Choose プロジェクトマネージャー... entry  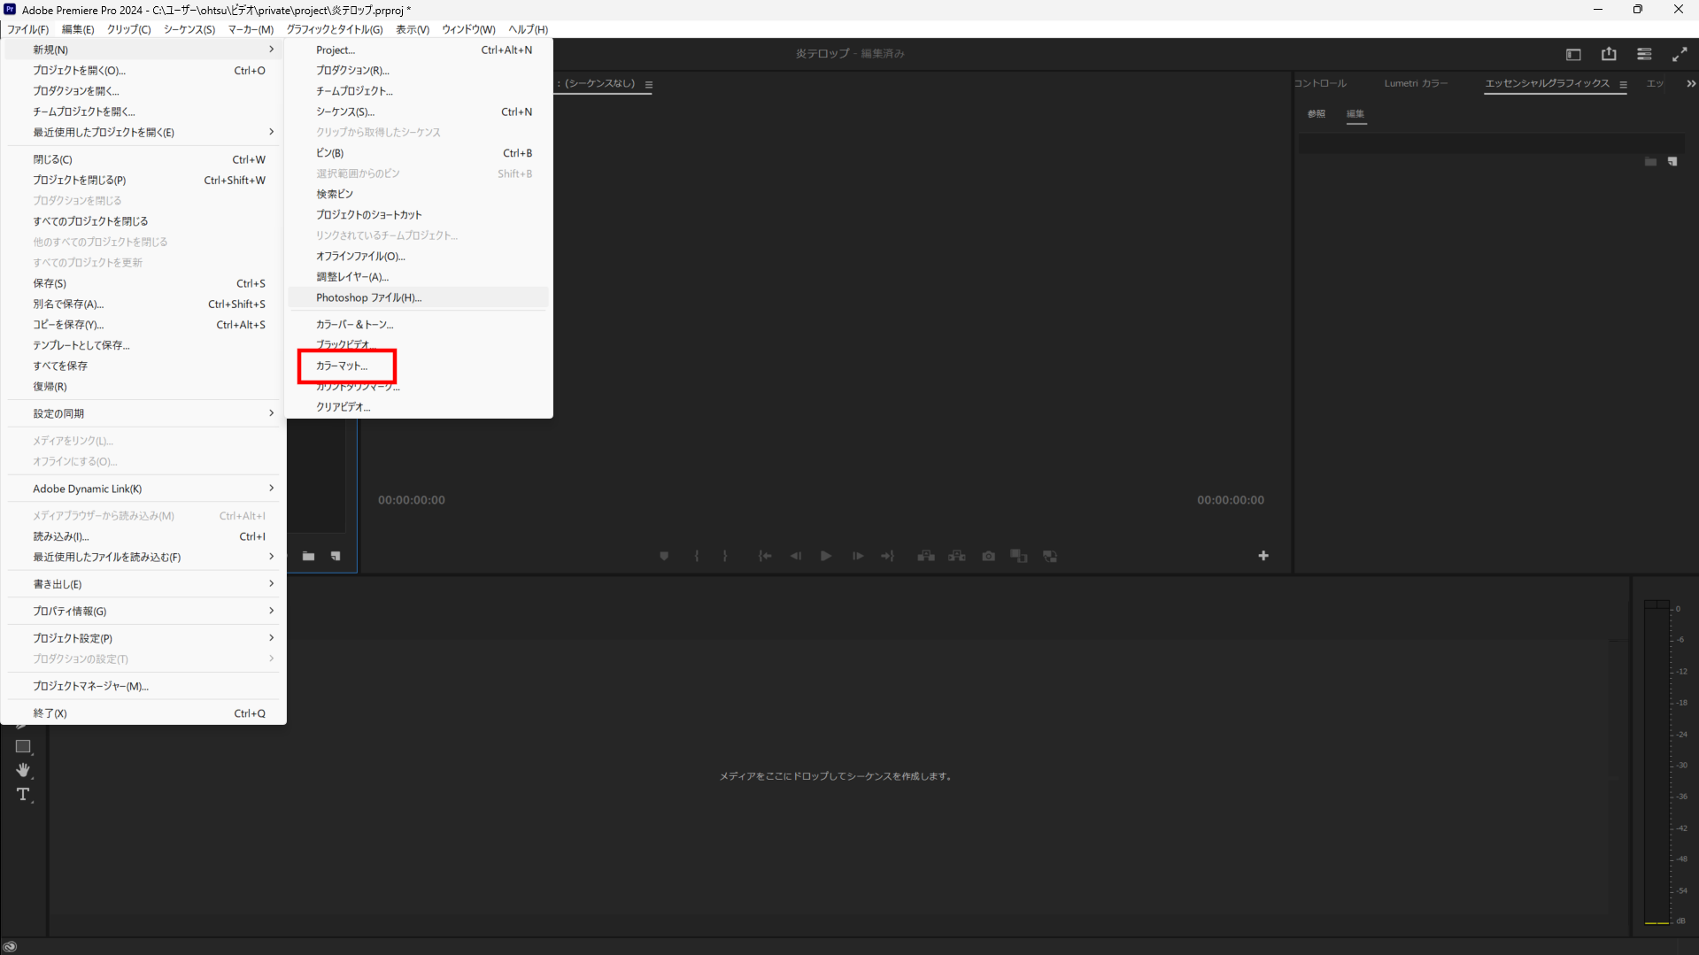143,686
